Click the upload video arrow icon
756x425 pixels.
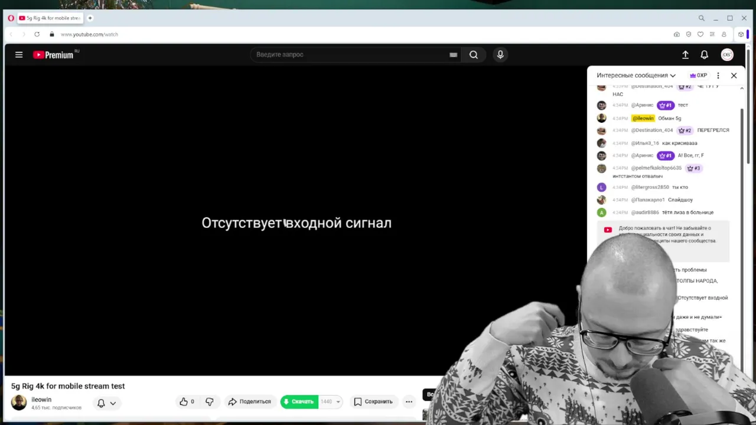tap(685, 55)
